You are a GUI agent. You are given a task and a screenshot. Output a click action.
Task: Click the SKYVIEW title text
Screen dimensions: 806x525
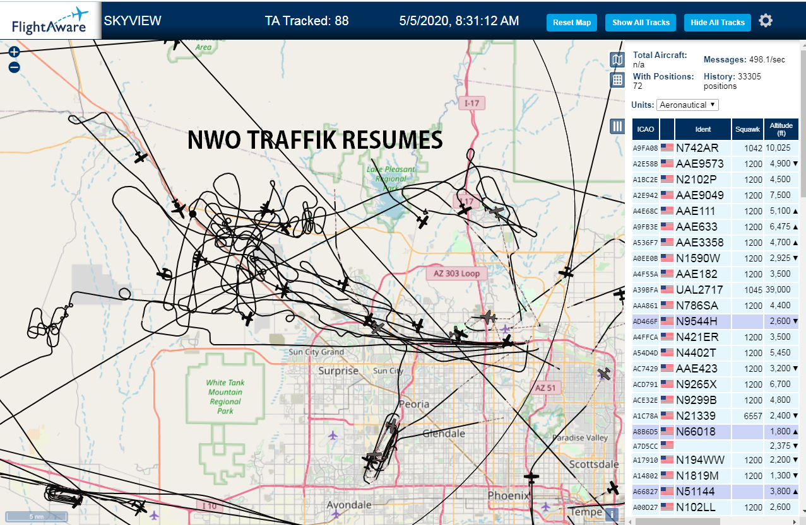[133, 21]
